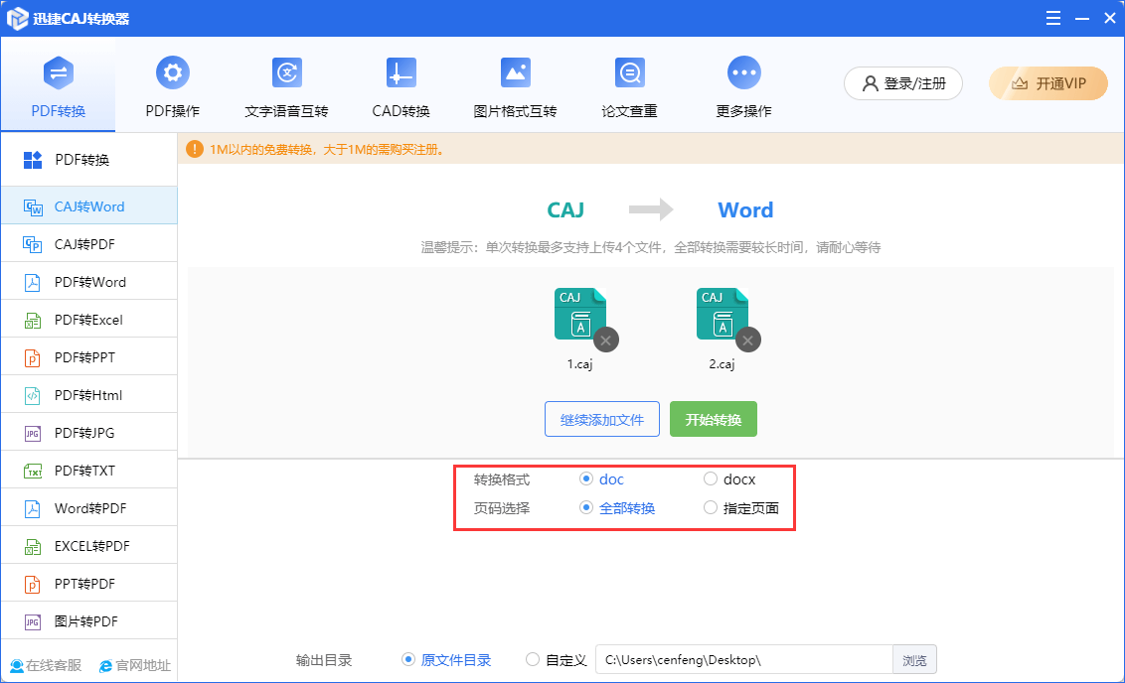The width and height of the screenshot is (1125, 683).
Task: Remove the 2.caj file from the list
Action: 748,340
